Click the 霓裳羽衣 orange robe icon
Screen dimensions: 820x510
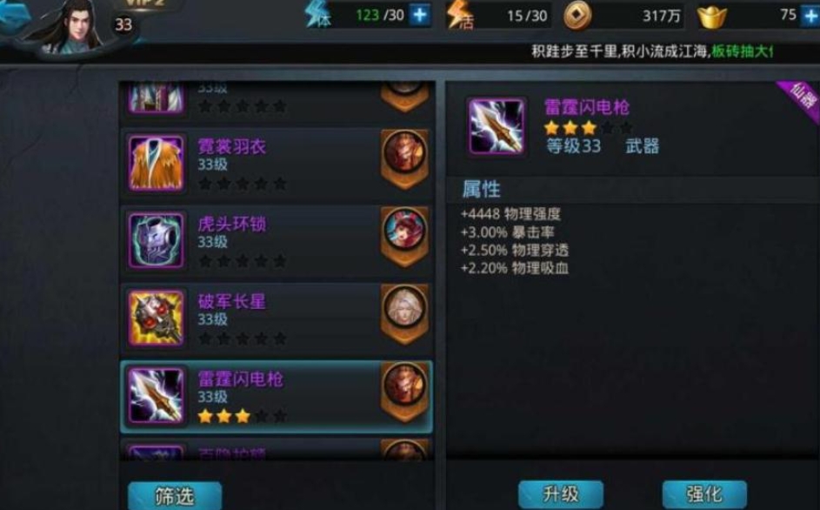(x=157, y=164)
